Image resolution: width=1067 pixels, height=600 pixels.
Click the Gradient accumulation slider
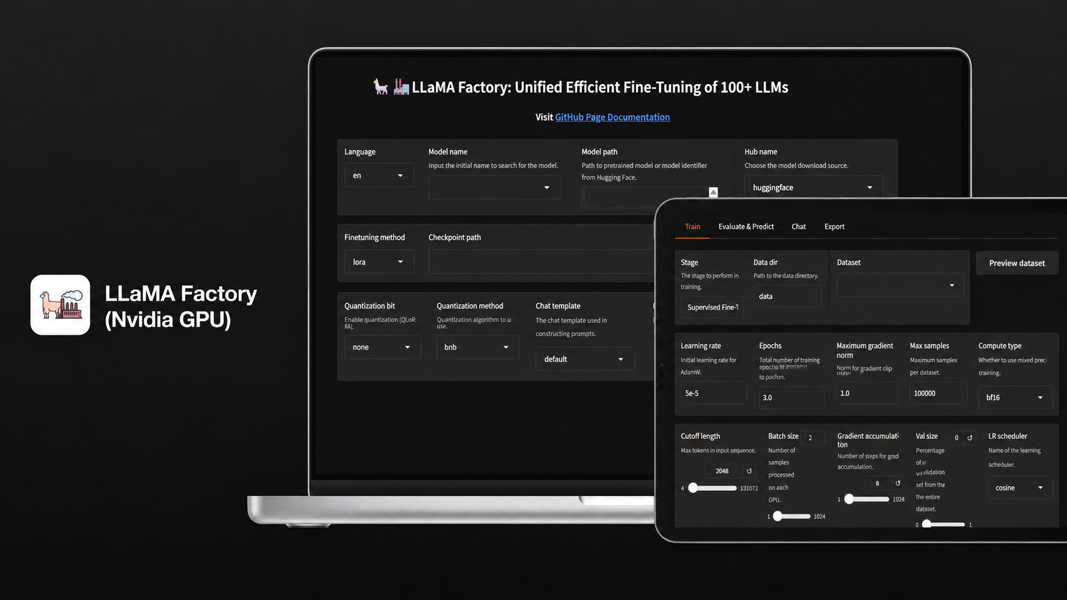(x=867, y=499)
